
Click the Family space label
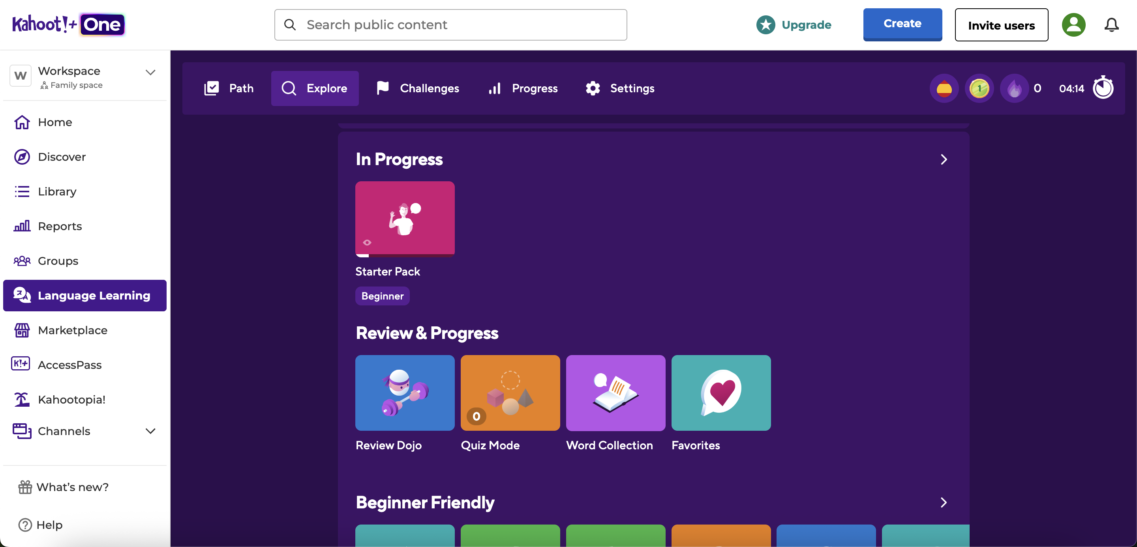(76, 85)
